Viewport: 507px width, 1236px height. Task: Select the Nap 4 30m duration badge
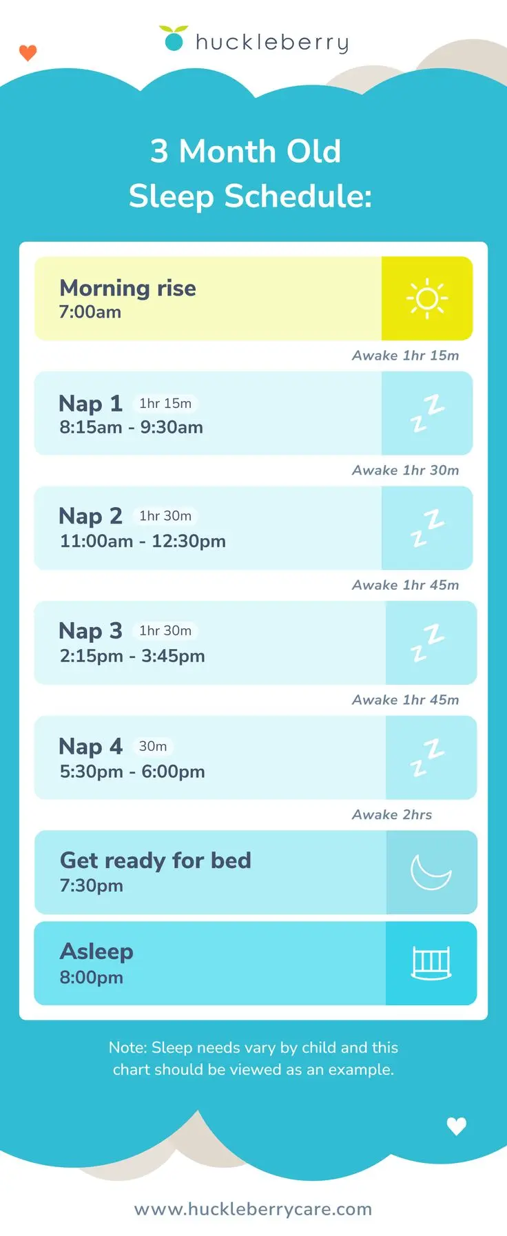153,746
